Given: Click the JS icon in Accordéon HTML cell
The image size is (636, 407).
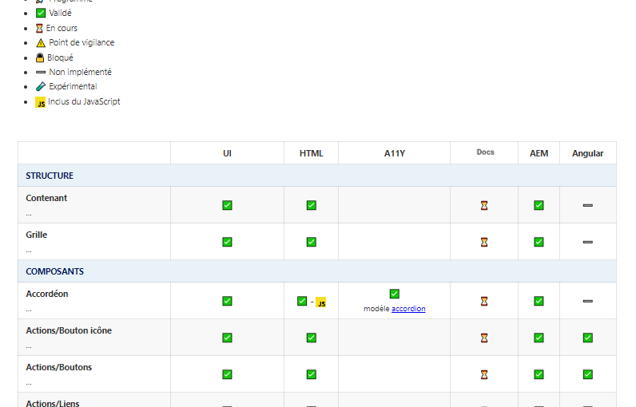Looking at the screenshot, I should coord(320,302).
